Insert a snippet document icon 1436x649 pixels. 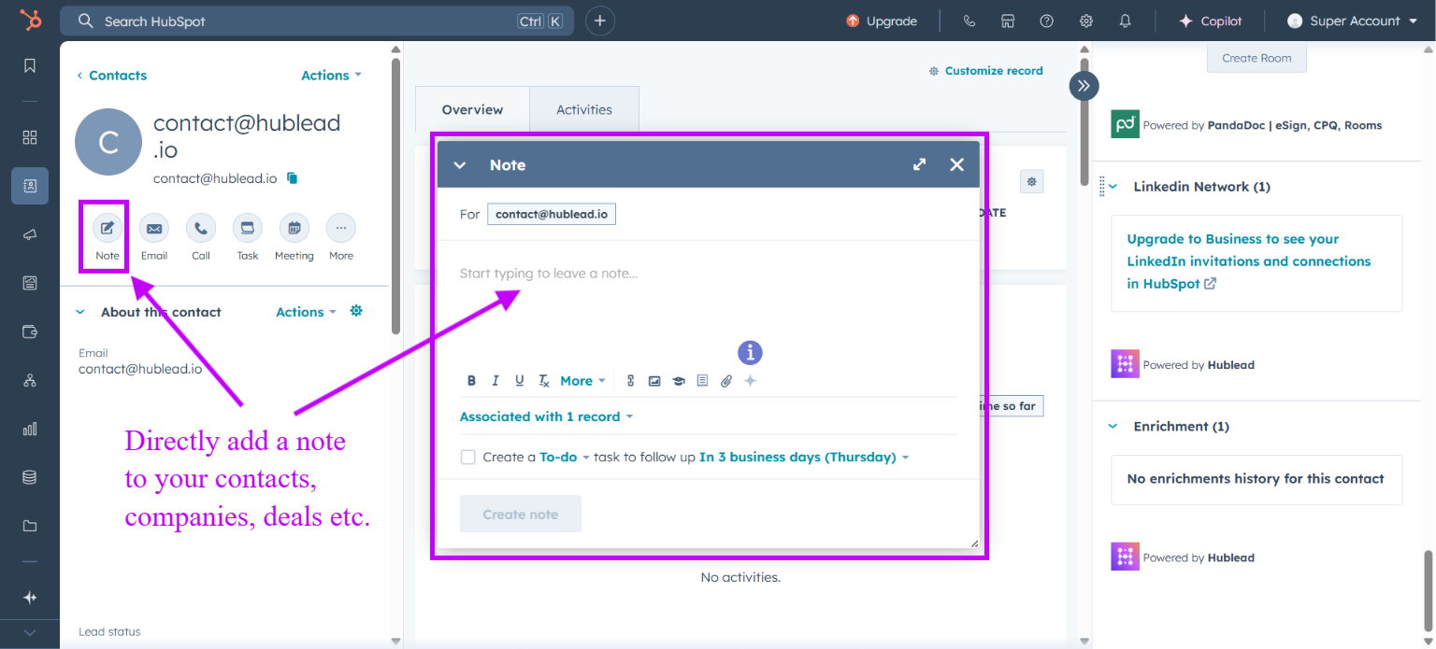point(703,381)
